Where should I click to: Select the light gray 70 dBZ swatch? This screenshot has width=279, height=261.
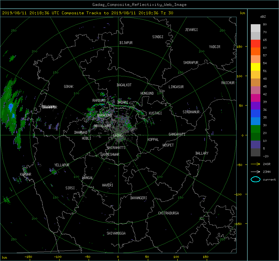[x=255, y=28]
